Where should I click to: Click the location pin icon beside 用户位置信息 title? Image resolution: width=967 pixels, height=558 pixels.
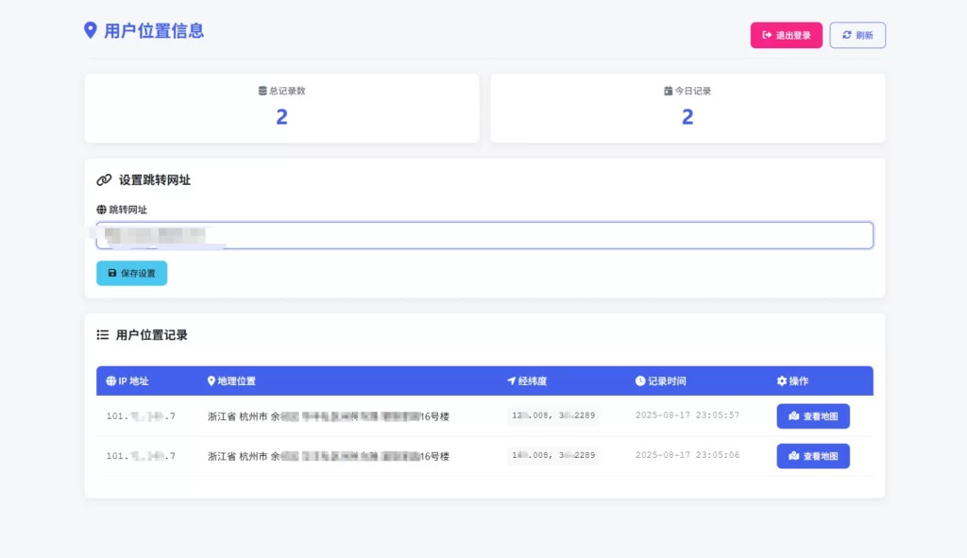pyautogui.click(x=90, y=31)
